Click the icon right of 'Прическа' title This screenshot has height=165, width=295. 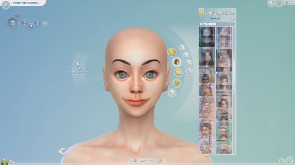(x=233, y=18)
